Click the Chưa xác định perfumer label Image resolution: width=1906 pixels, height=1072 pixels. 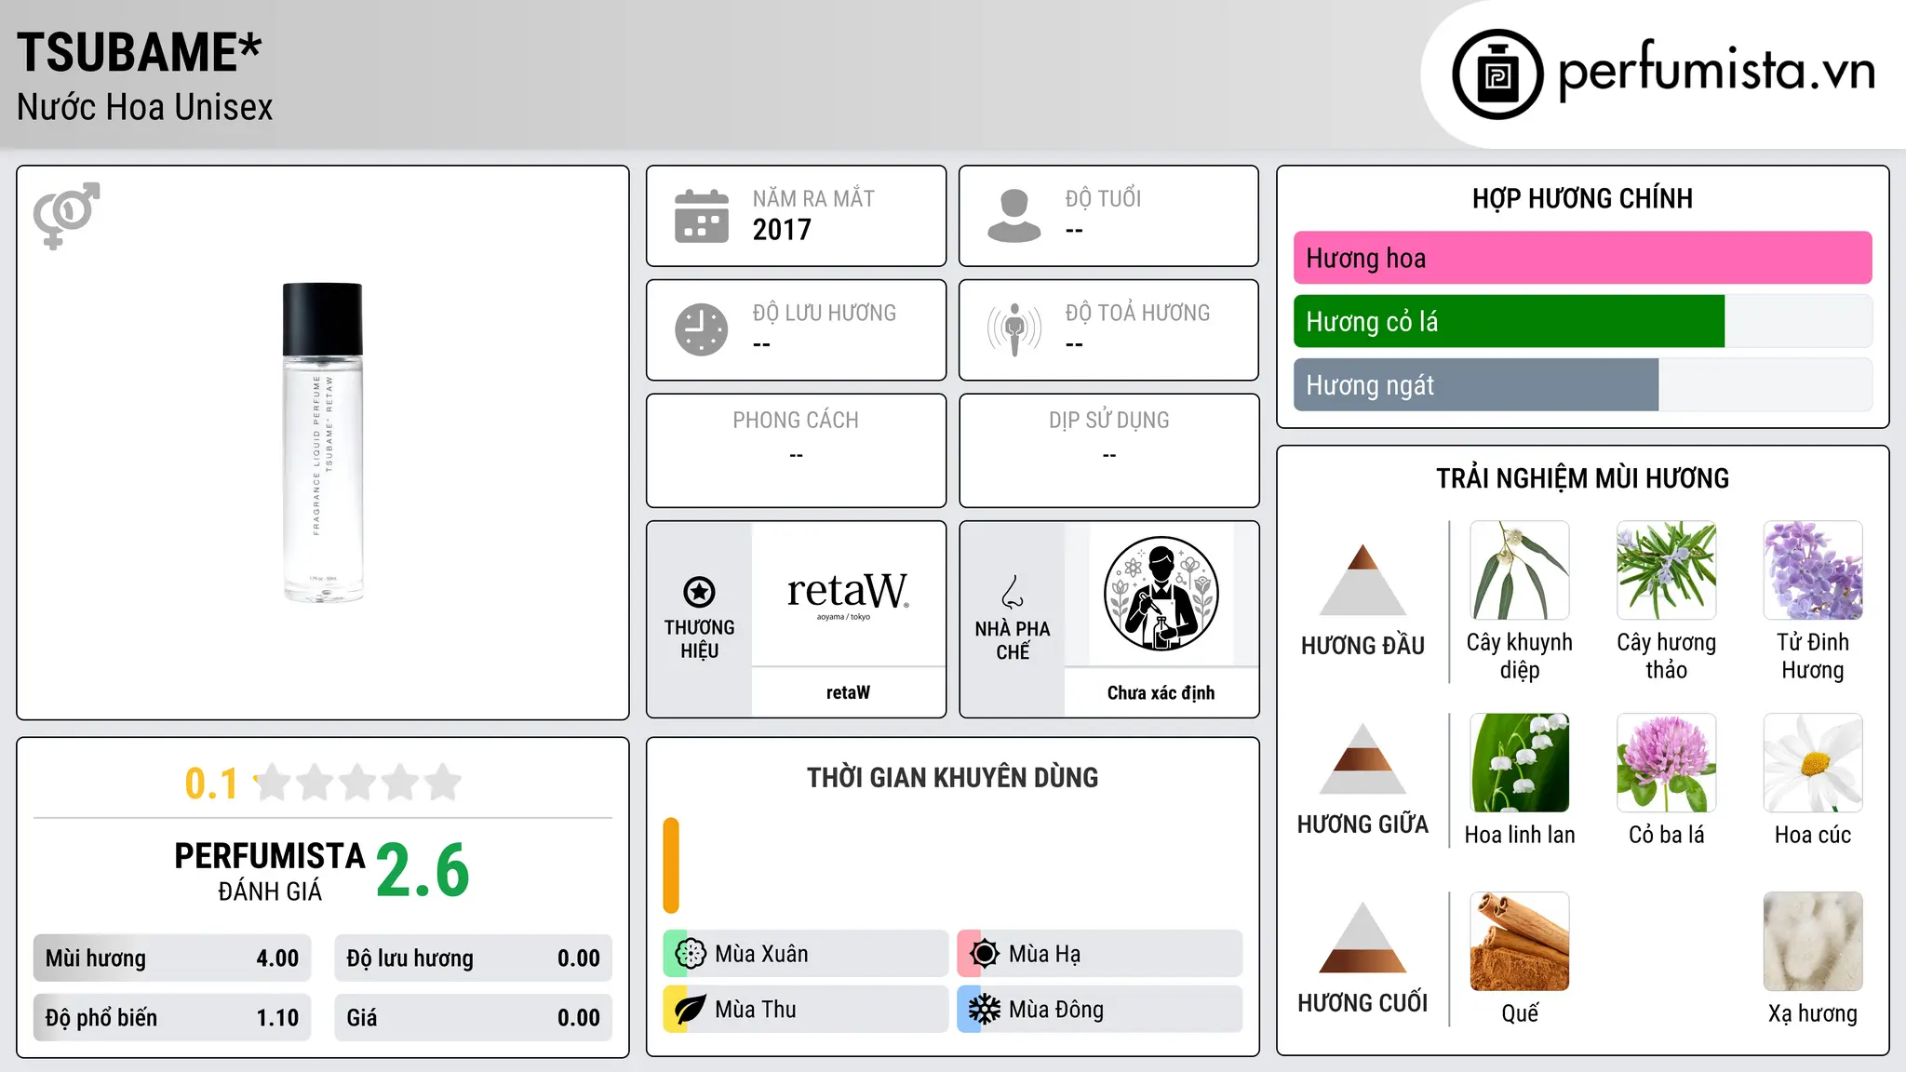coord(1161,692)
